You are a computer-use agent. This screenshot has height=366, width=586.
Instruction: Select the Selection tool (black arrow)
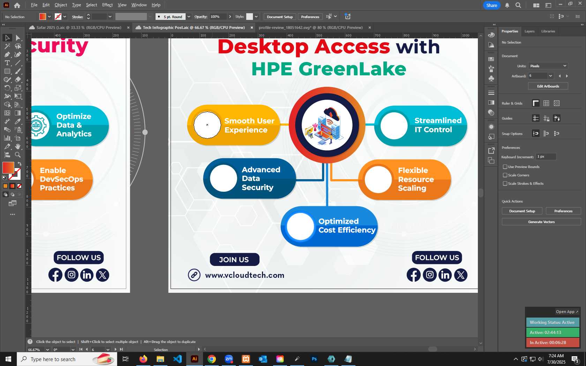pos(7,38)
